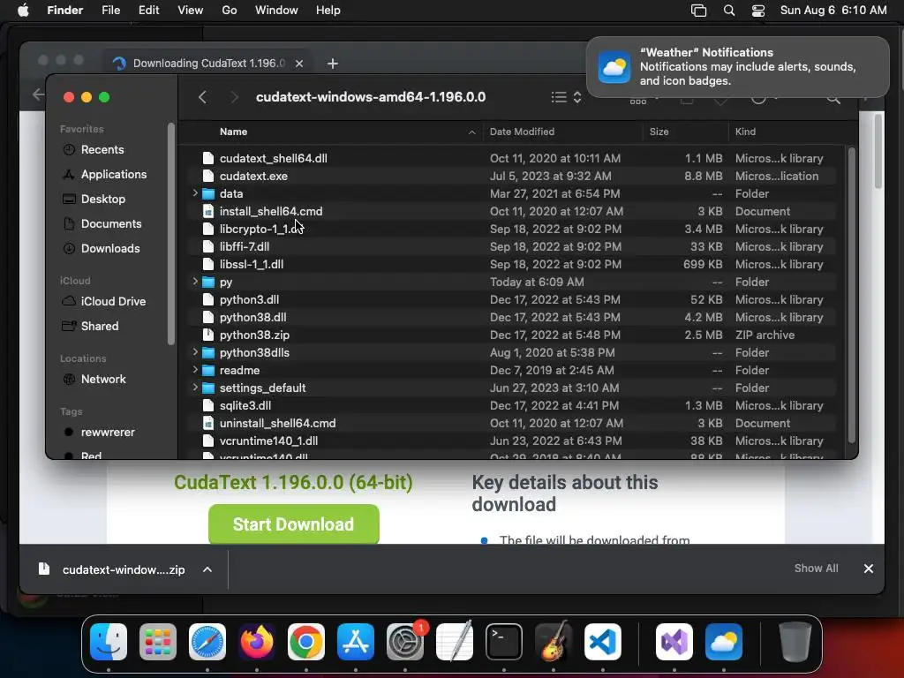Select the install_shell64.cmd file icon

coord(208,212)
